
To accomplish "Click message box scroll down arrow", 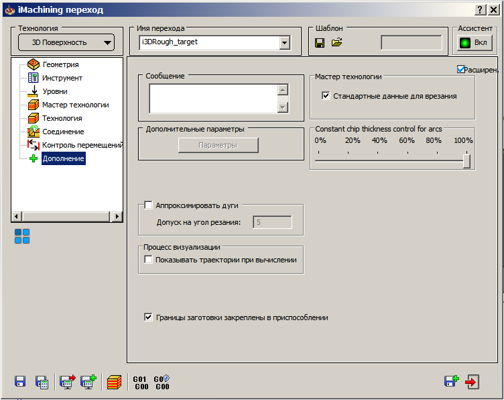I will (x=283, y=107).
